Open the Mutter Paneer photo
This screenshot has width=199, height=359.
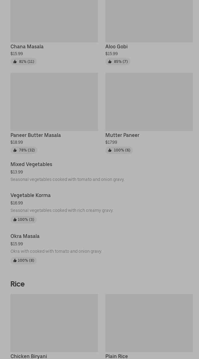click(x=149, y=102)
